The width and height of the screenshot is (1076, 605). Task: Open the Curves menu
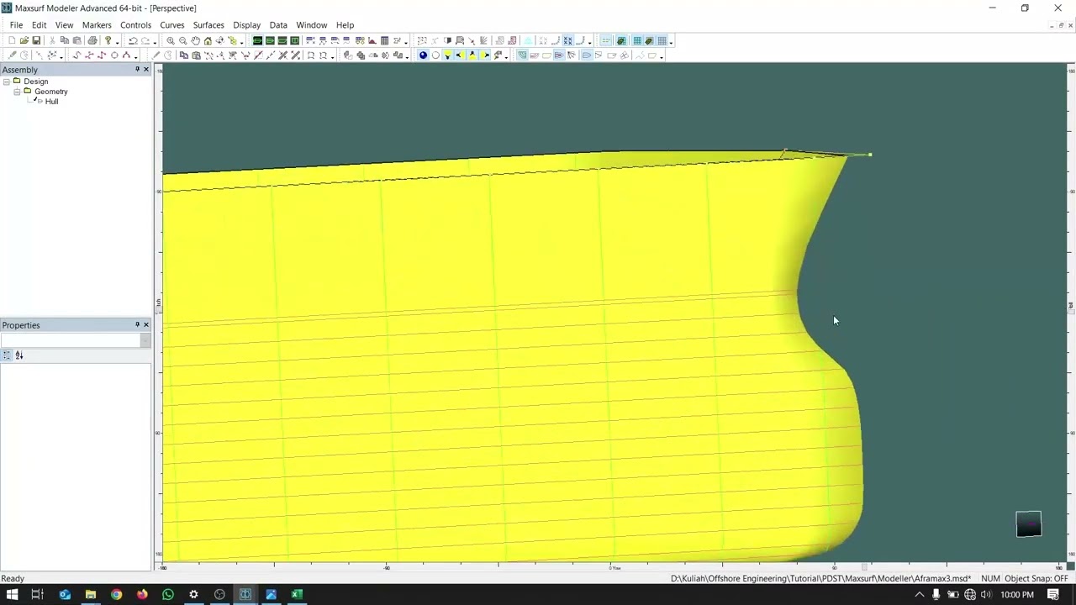171,25
